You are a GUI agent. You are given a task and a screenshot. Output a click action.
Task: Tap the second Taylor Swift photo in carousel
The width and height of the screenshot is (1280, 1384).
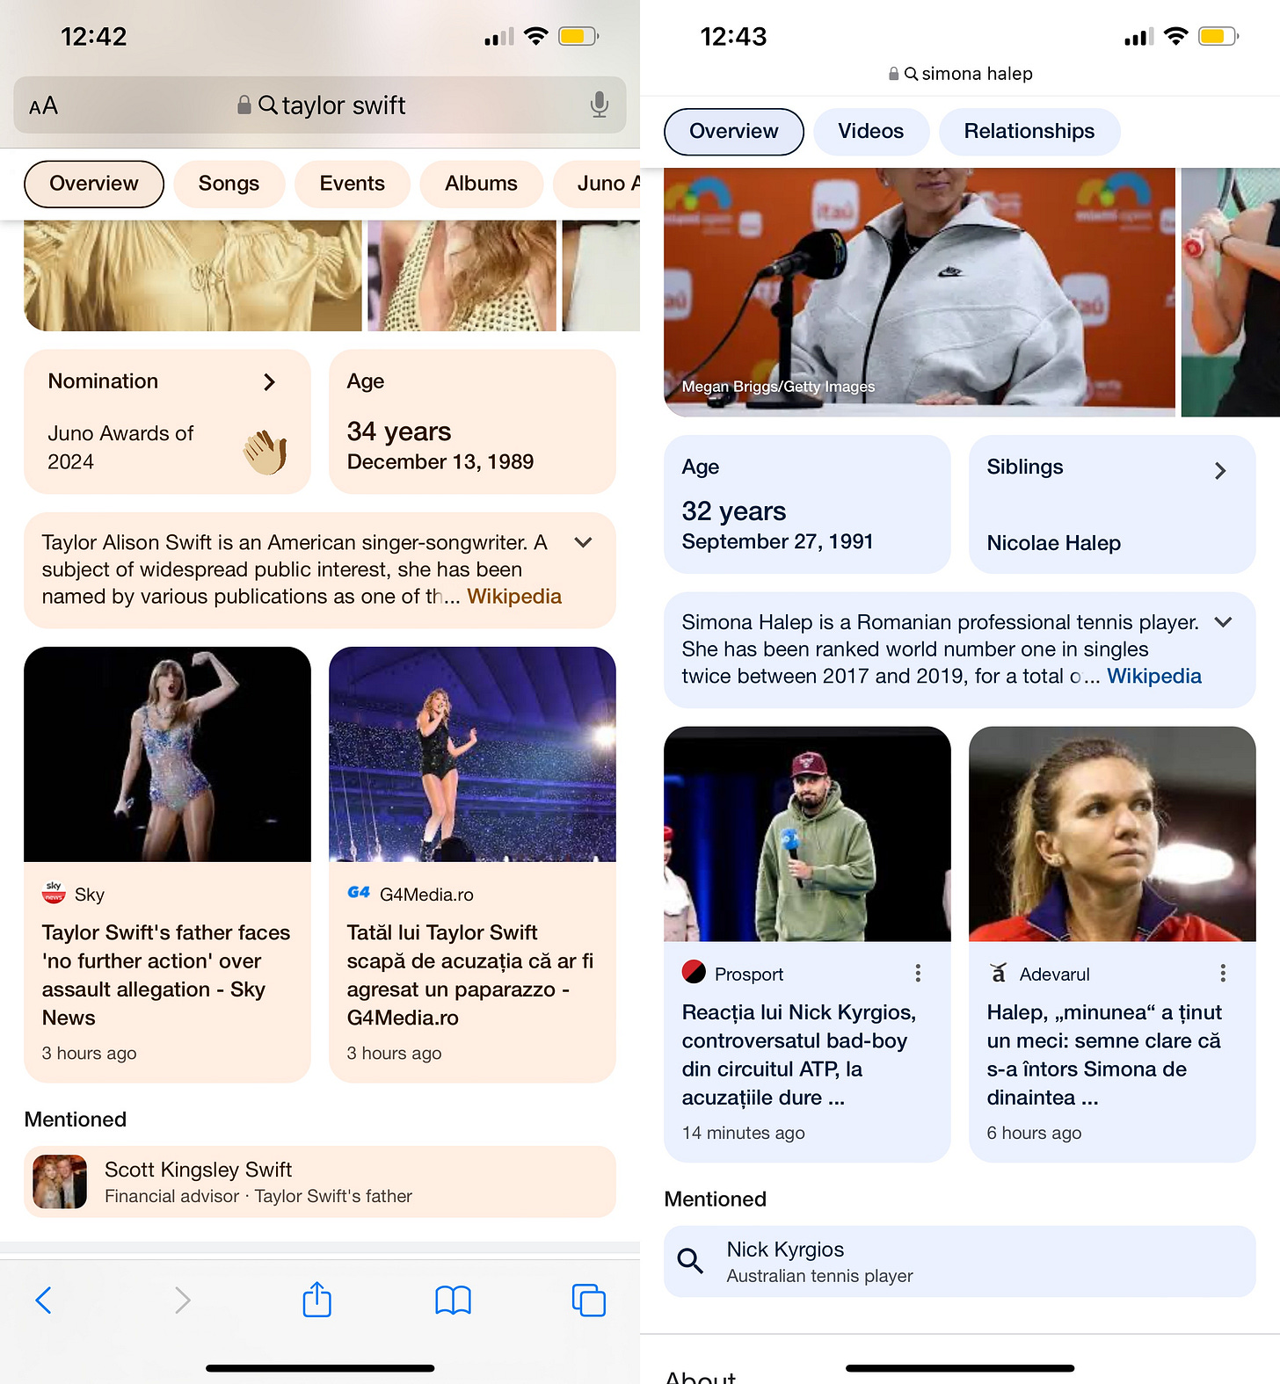pos(462,275)
